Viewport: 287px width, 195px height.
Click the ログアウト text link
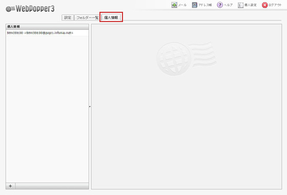click(275, 5)
